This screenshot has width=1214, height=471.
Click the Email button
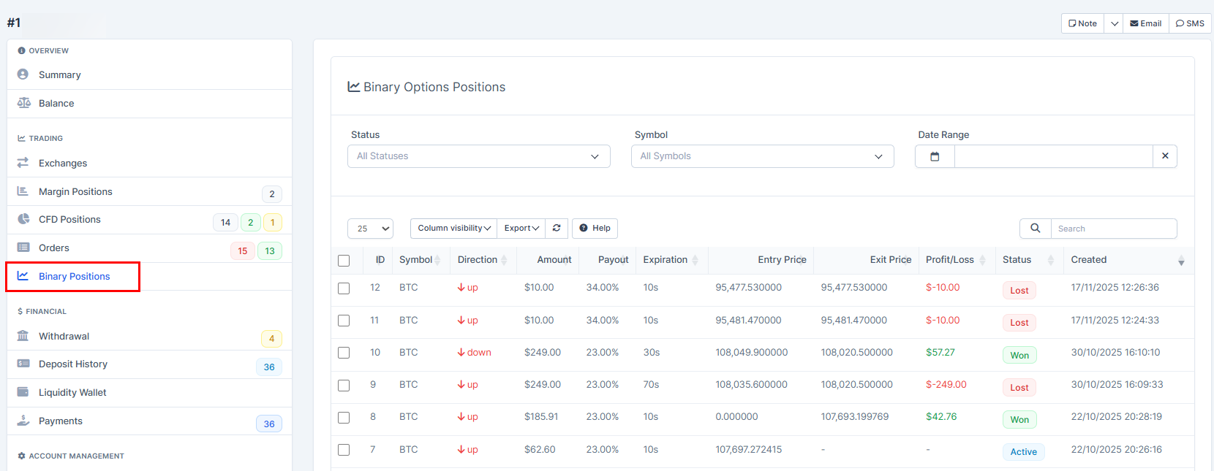click(1145, 23)
